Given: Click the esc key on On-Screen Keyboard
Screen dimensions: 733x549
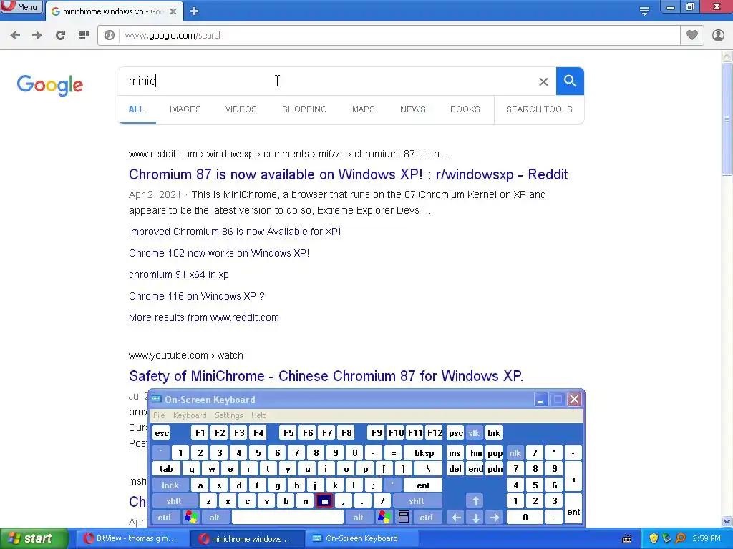Looking at the screenshot, I should point(162,433).
